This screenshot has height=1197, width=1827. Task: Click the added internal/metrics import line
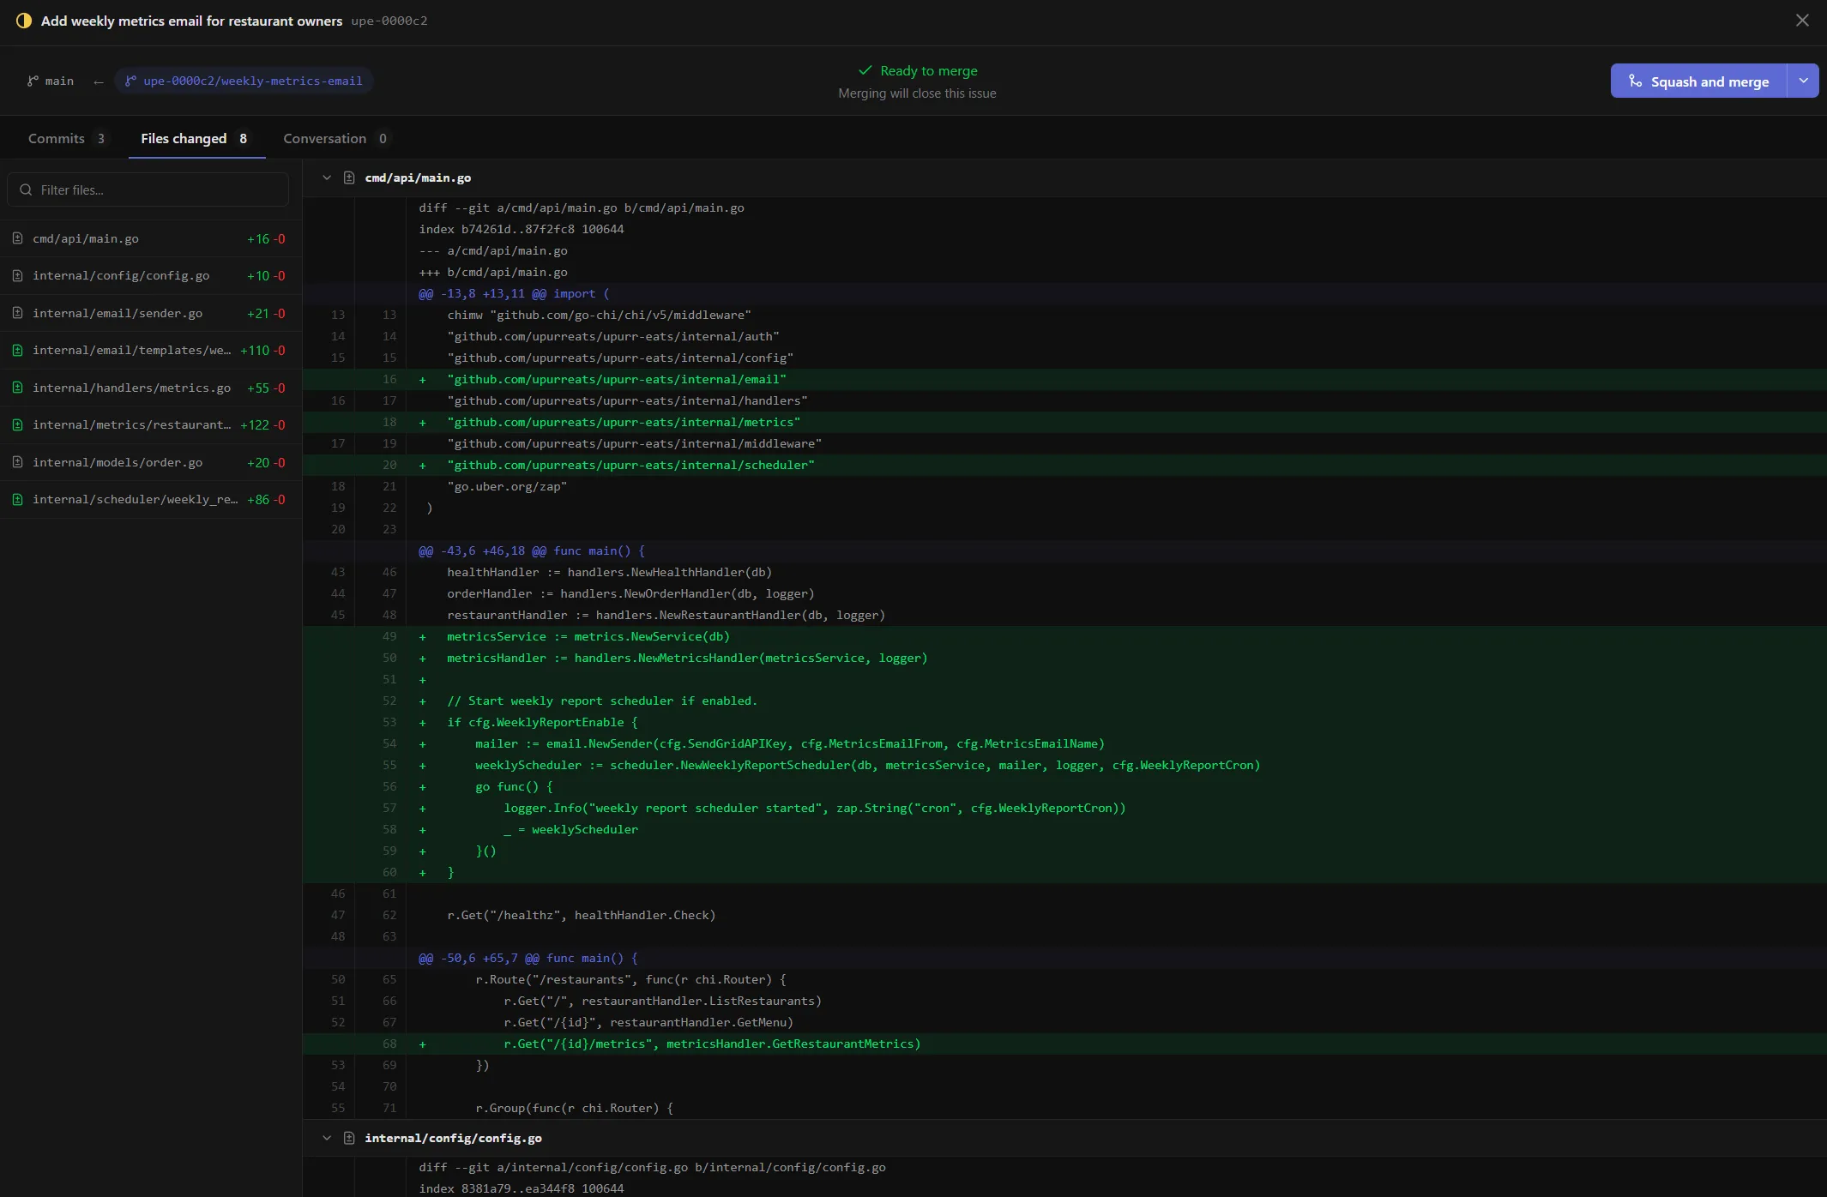[x=1064, y=422]
